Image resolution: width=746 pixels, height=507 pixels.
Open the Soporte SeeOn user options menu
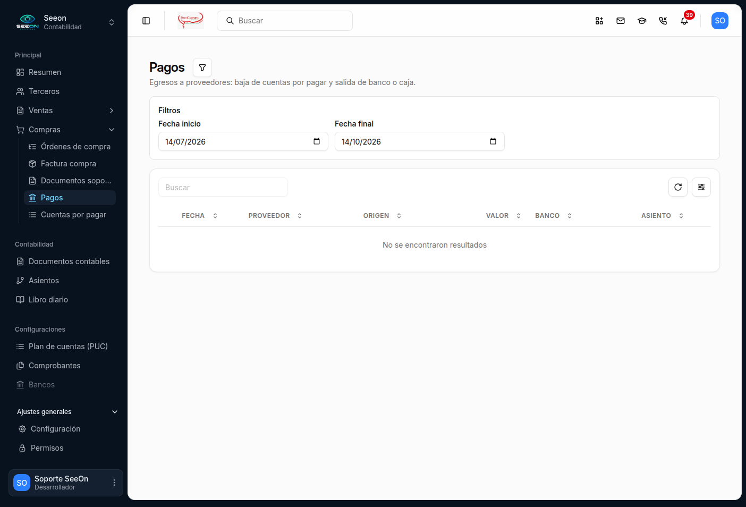point(114,483)
